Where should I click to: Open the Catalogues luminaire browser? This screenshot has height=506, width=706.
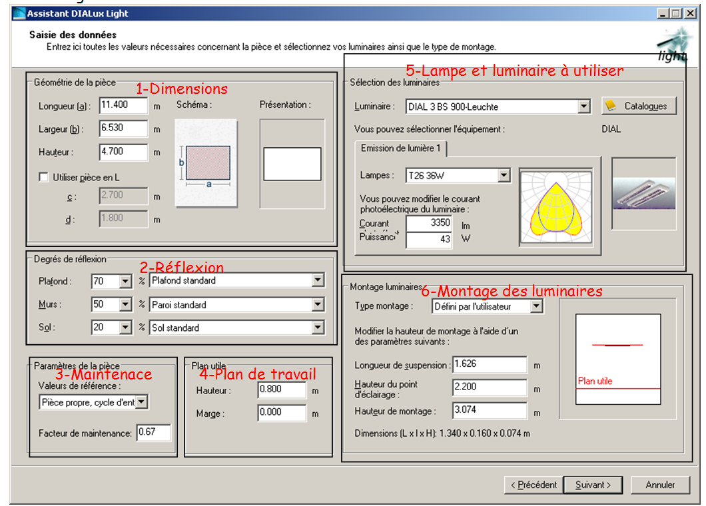(639, 106)
